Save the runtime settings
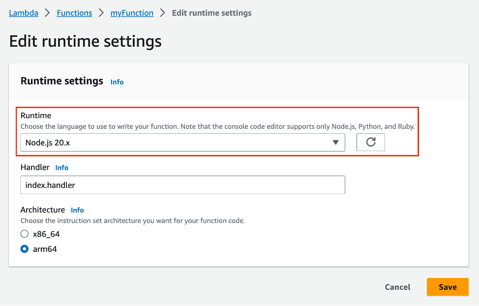 pos(447,287)
